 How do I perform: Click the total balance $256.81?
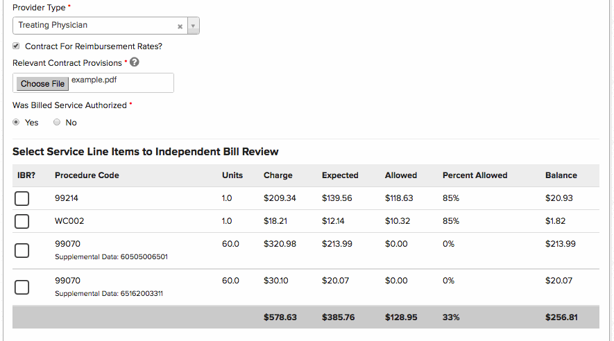(x=562, y=317)
